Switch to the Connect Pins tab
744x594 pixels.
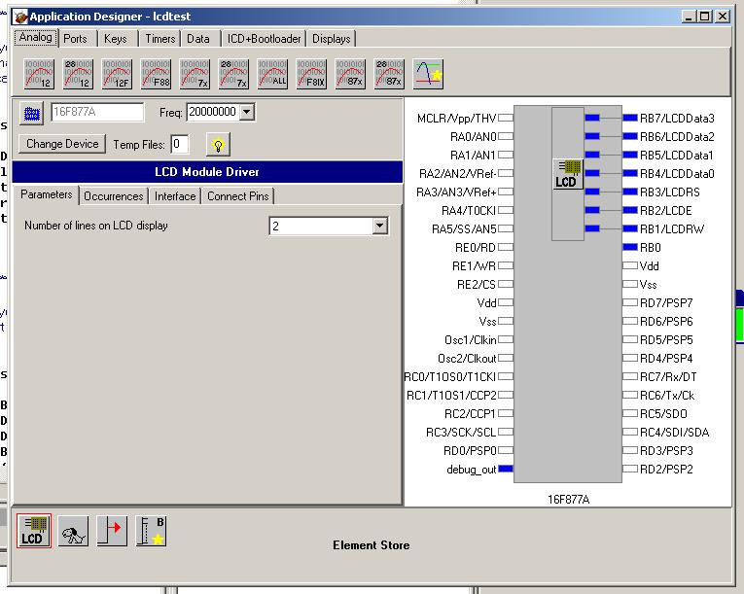(x=238, y=196)
